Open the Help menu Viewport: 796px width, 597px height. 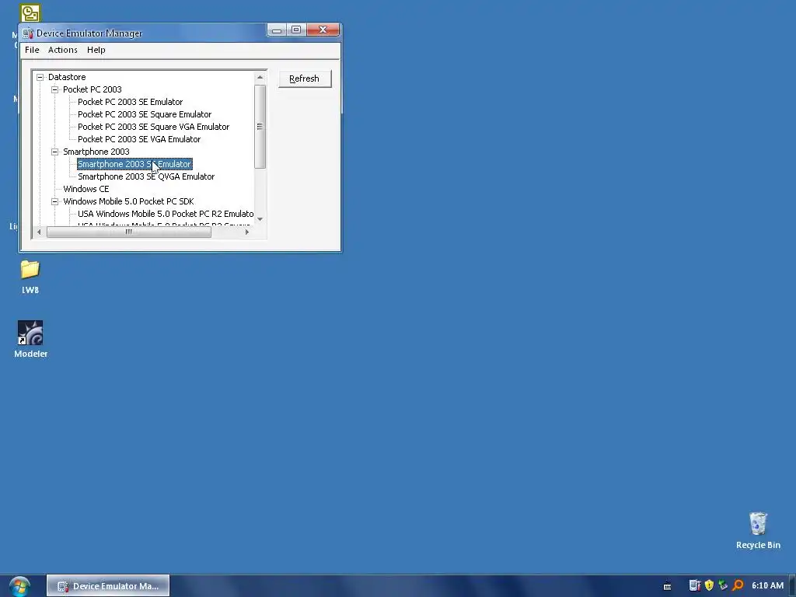click(x=96, y=50)
